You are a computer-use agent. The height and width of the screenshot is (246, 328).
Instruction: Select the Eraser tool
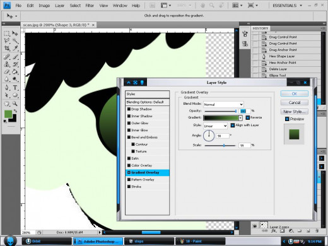tap(7, 72)
